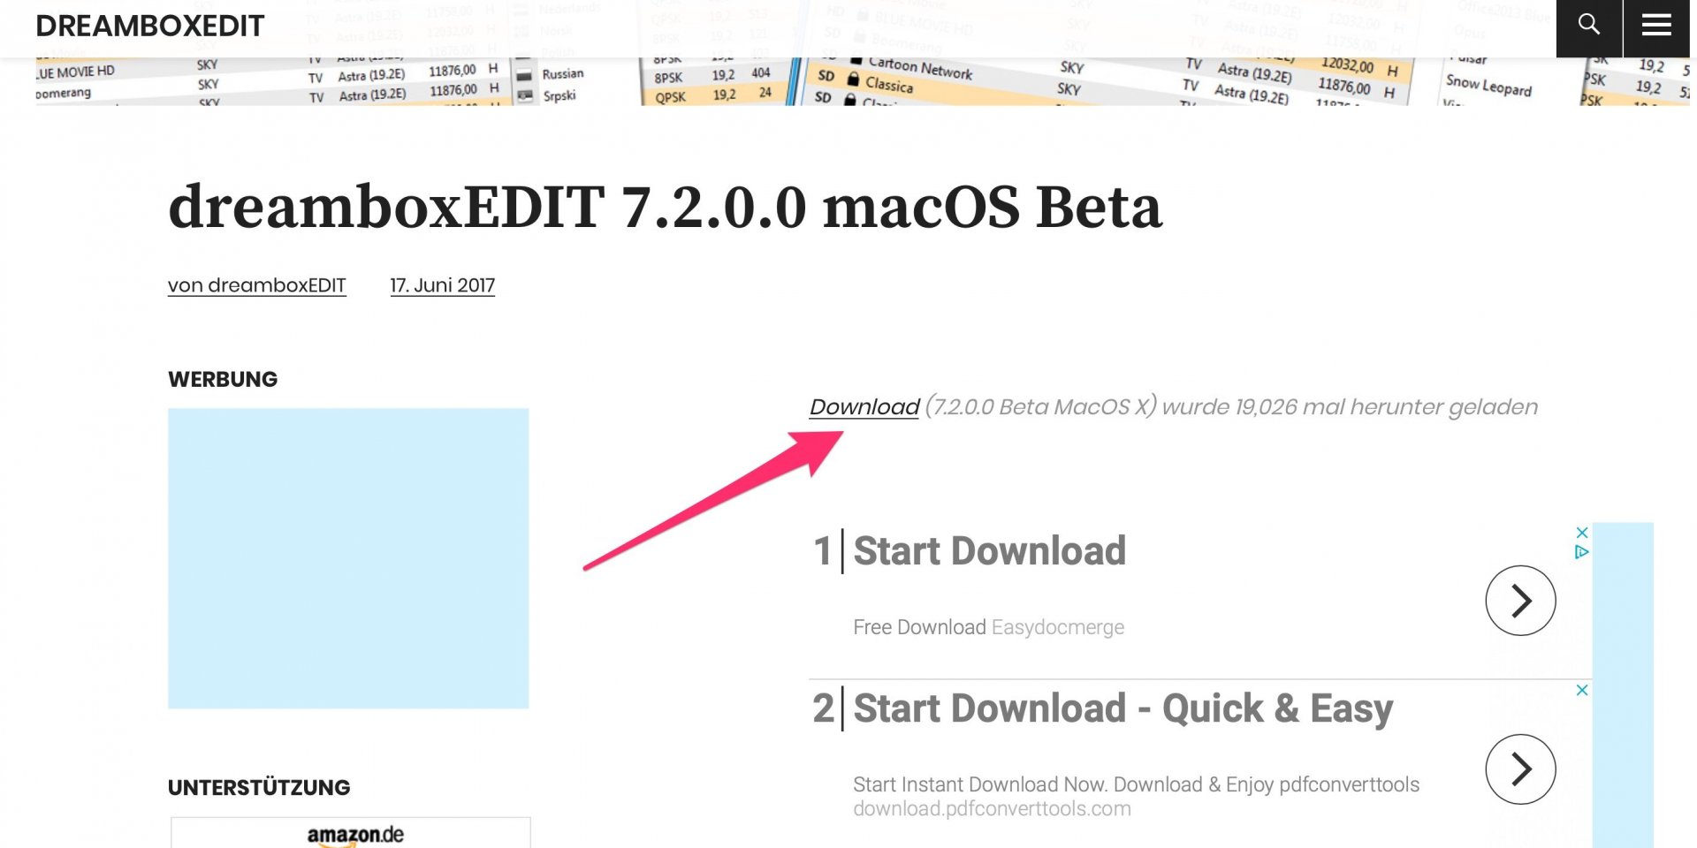Click the 'dreamboxEDIT 7.2.0.0 macOS Beta' heading
1697x848 pixels.
pyautogui.click(x=665, y=208)
